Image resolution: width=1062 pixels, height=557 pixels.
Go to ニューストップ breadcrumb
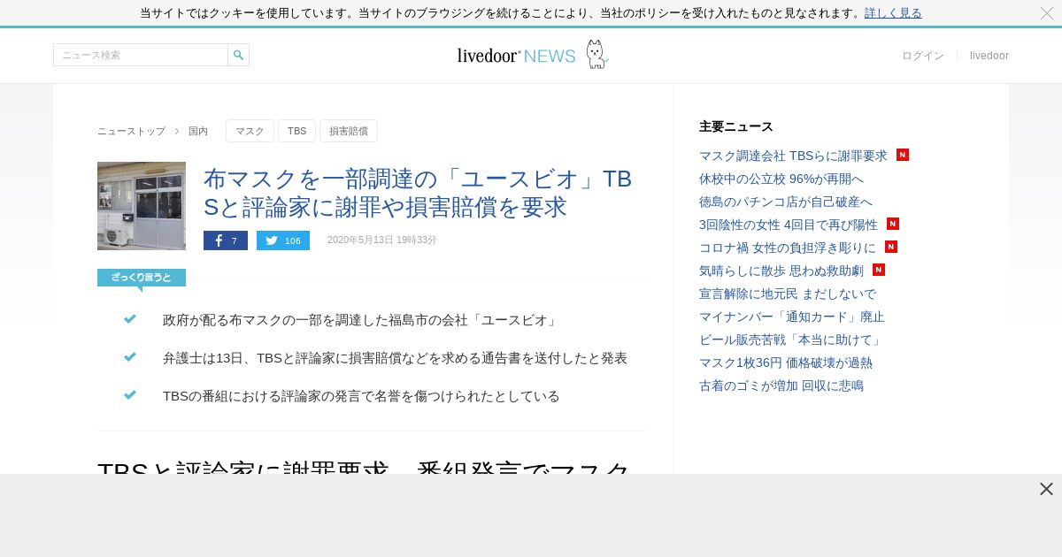coord(131,131)
